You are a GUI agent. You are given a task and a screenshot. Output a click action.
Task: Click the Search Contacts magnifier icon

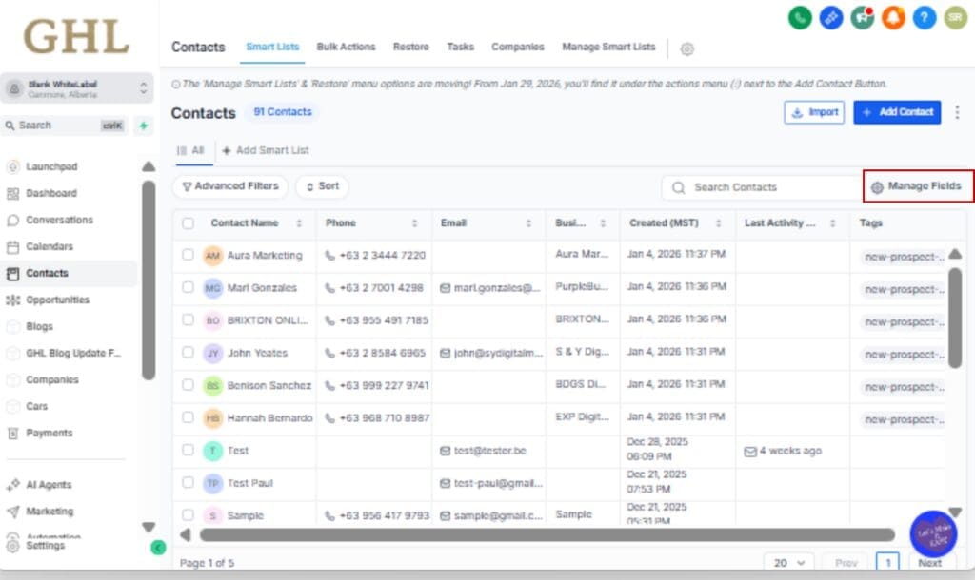coord(677,187)
